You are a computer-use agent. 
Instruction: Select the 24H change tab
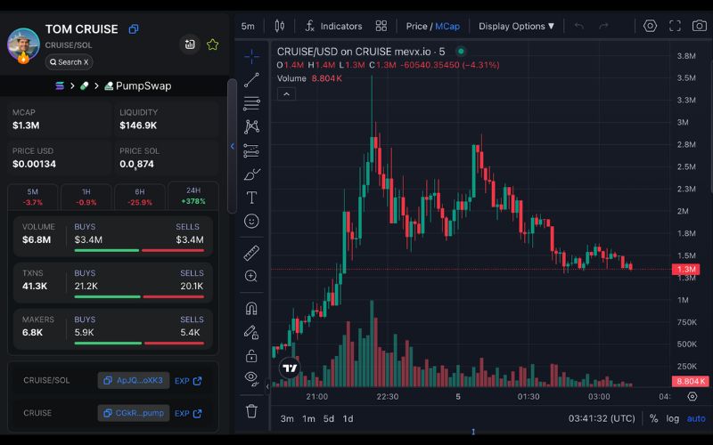[193, 196]
